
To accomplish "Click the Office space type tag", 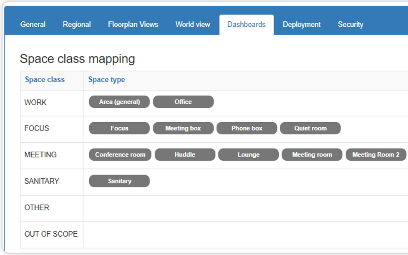I will [183, 102].
